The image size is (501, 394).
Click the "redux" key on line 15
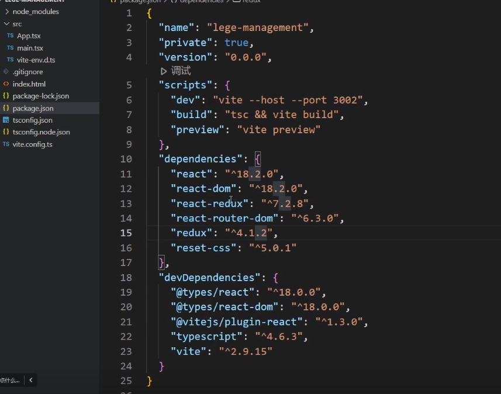pyautogui.click(x=191, y=233)
